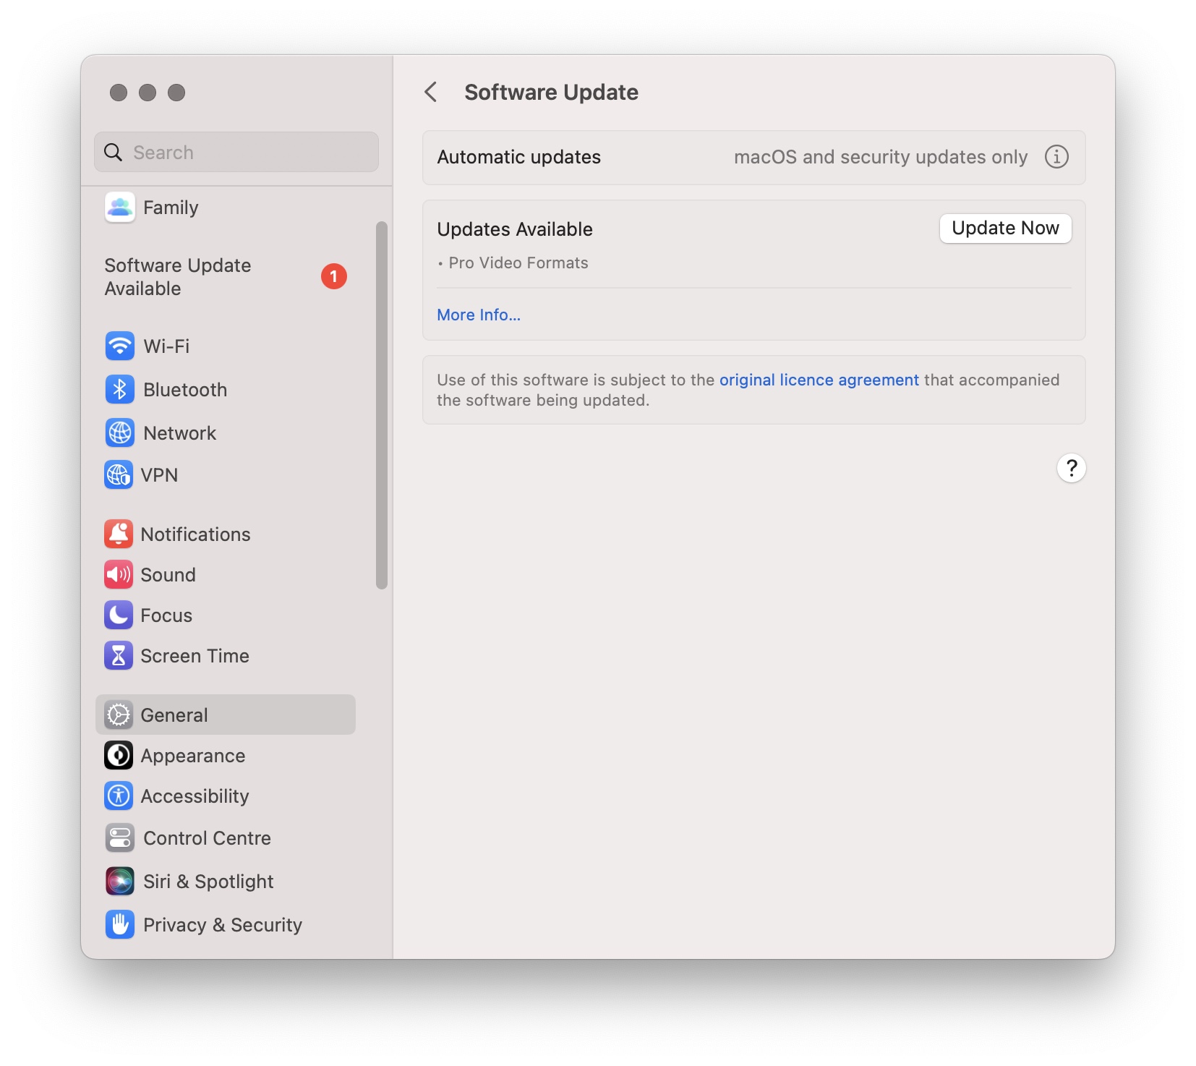Open Wi-Fi settings from the sidebar
Image resolution: width=1196 pixels, height=1066 pixels.
(119, 346)
